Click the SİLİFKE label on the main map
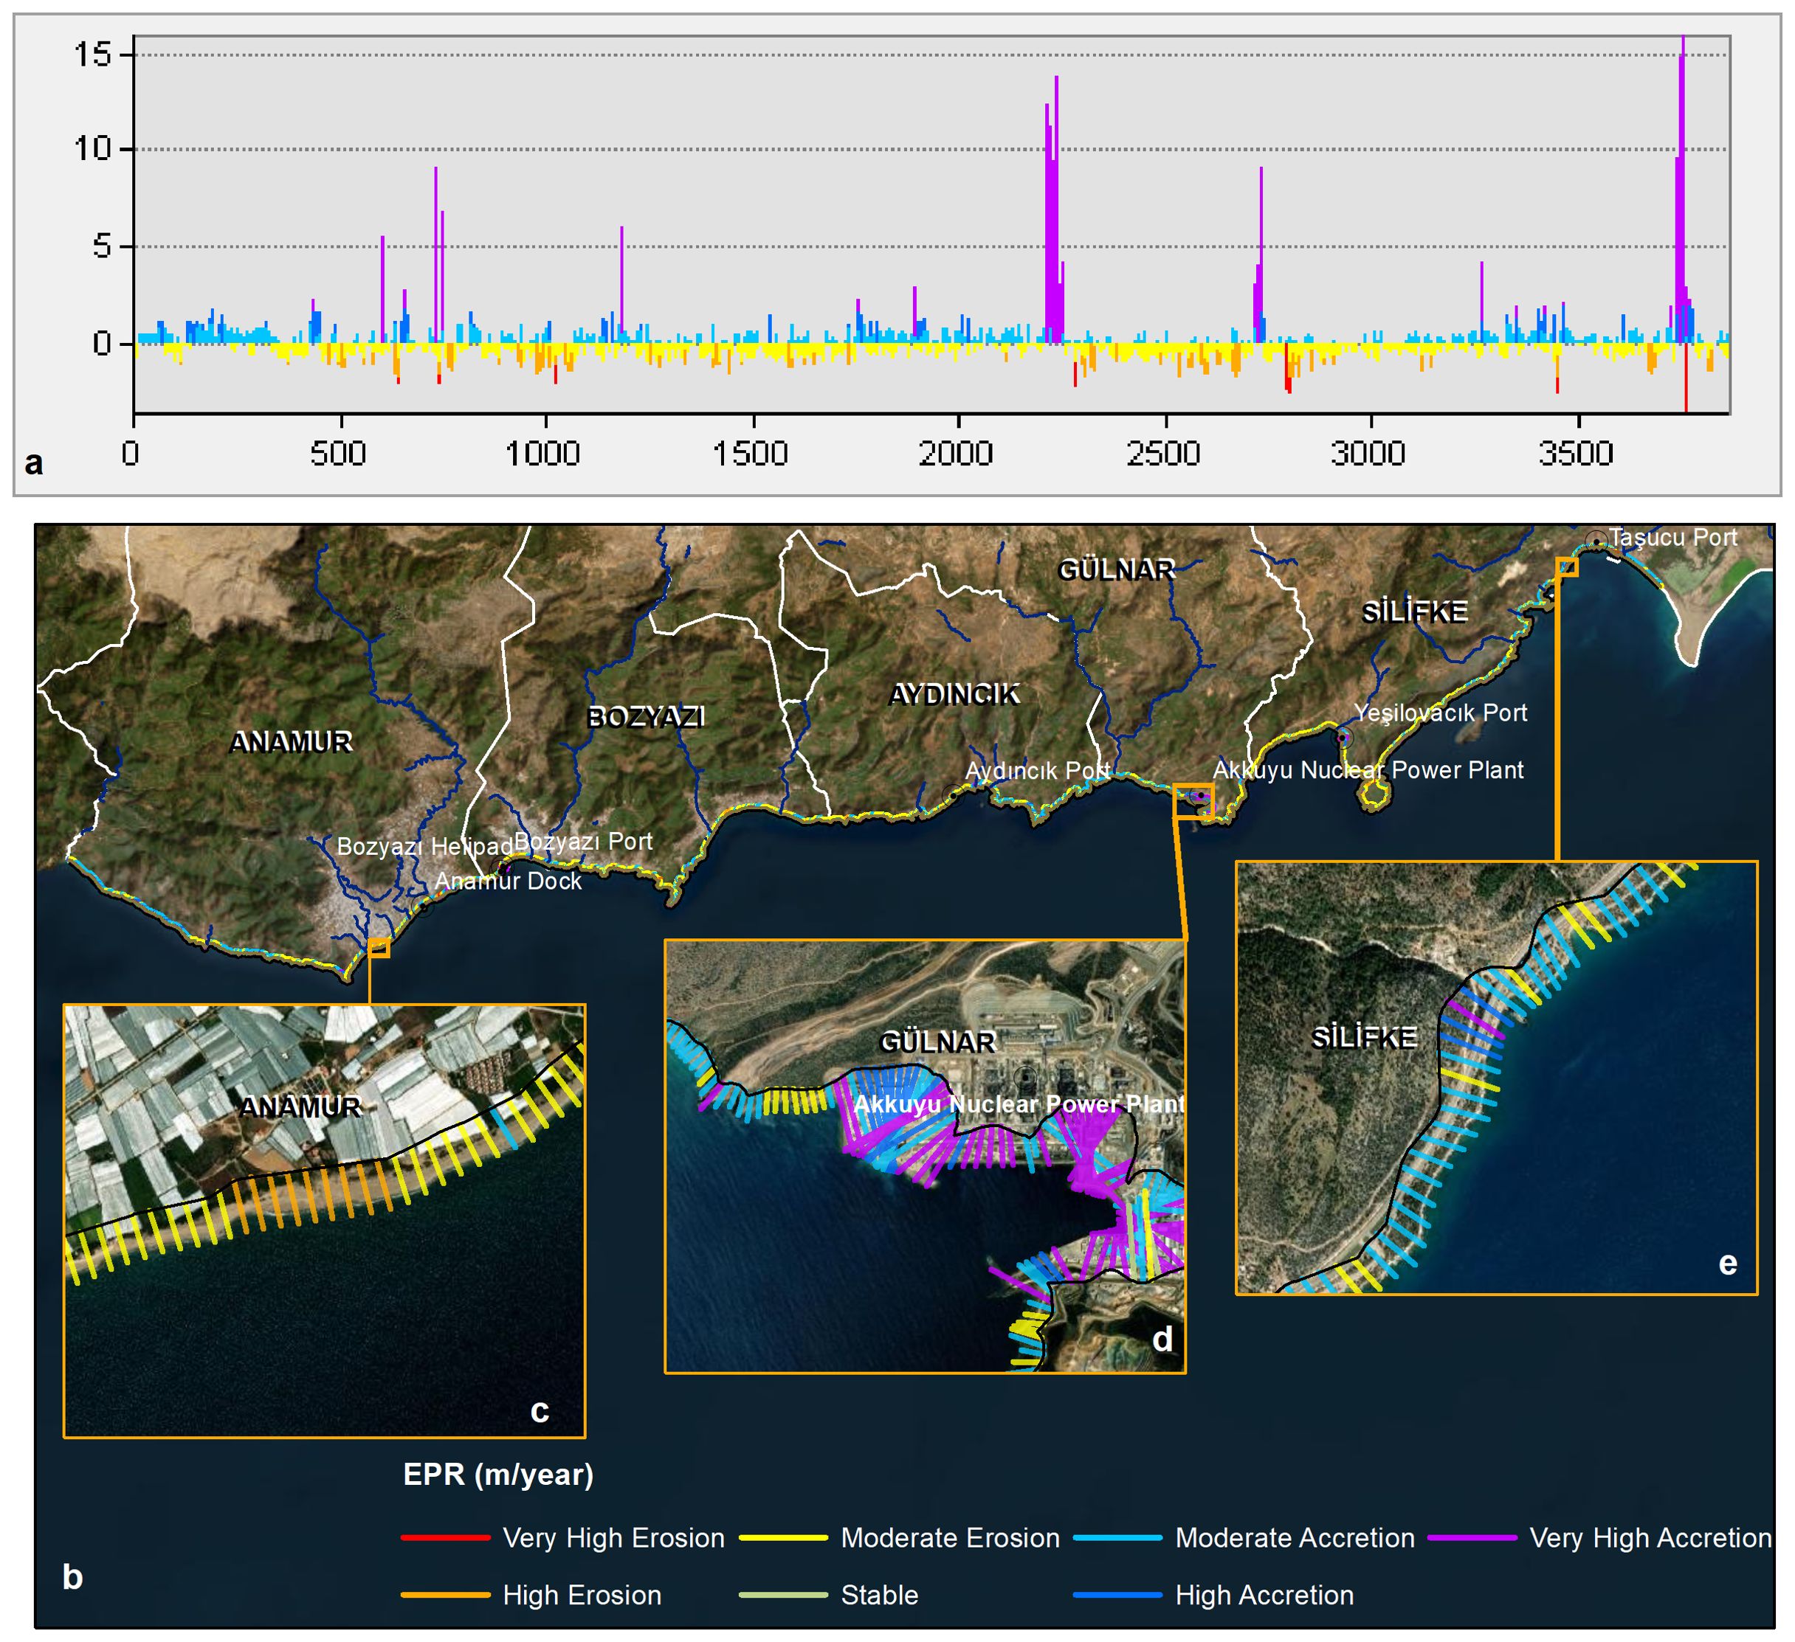This screenshot has width=1795, height=1642. (x=1415, y=612)
